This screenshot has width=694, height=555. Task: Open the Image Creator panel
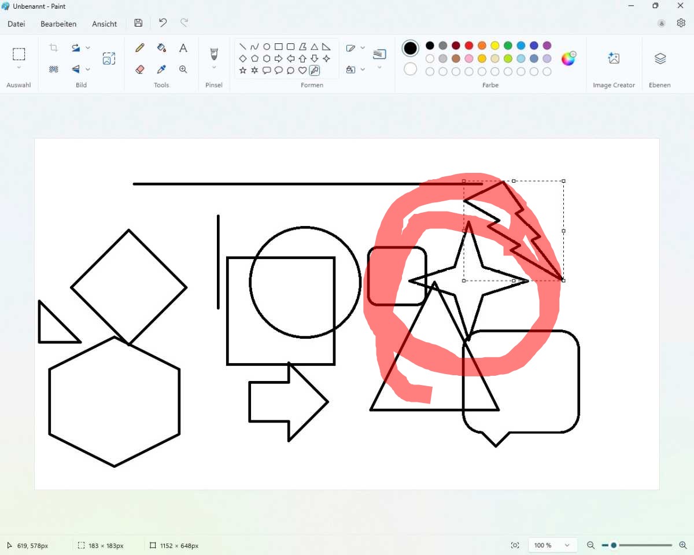tap(614, 58)
